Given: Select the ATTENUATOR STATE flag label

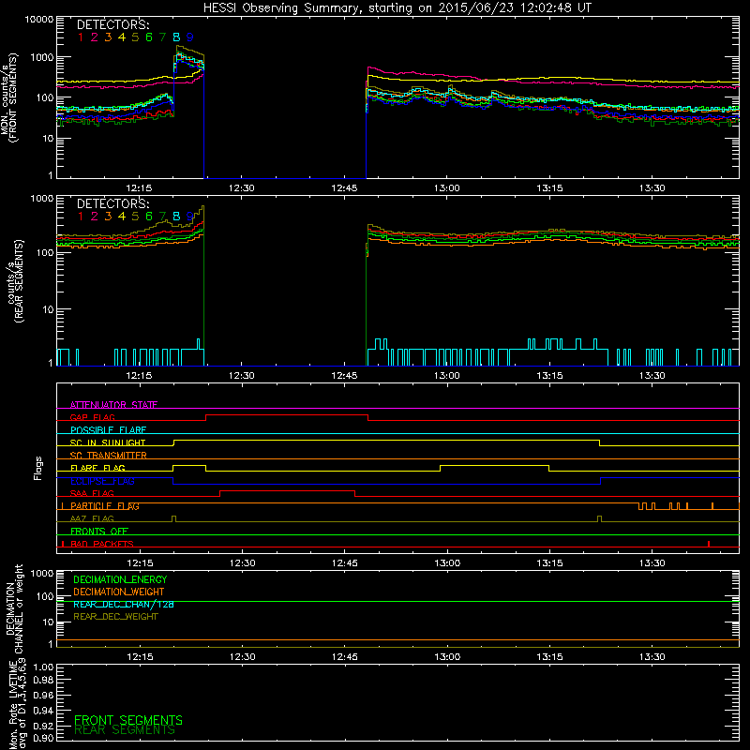Looking at the screenshot, I should 113,405.
